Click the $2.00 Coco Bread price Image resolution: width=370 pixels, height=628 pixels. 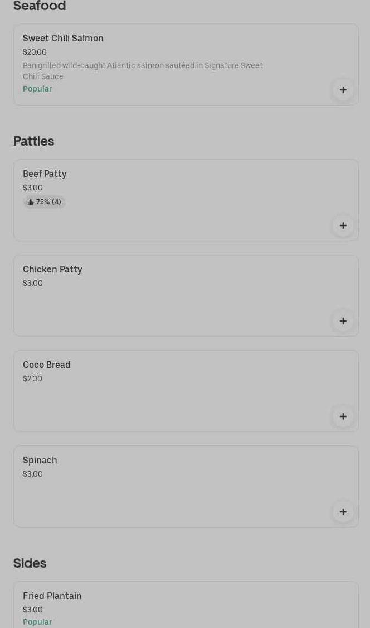coord(32,378)
